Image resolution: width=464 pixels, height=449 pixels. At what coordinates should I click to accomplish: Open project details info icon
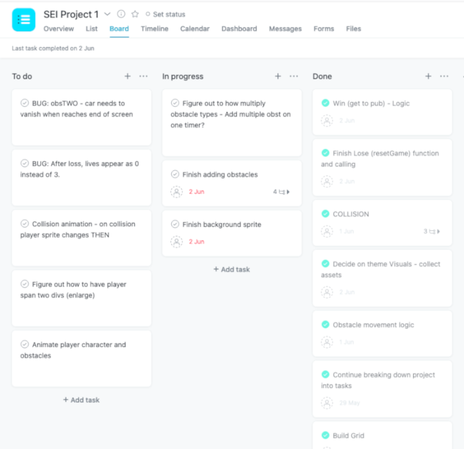pyautogui.click(x=121, y=14)
